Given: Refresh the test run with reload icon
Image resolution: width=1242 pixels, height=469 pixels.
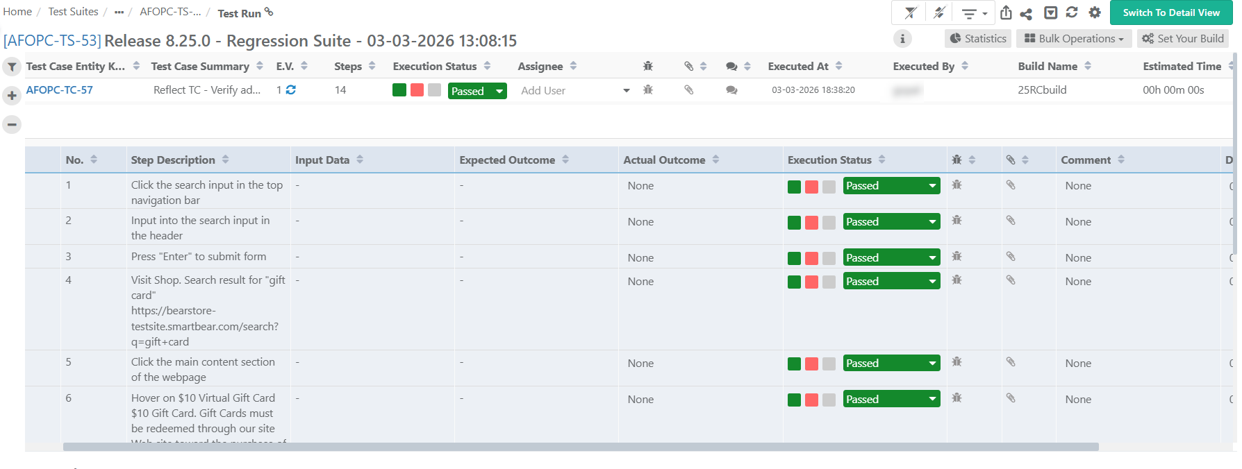Looking at the screenshot, I should coord(1072,12).
